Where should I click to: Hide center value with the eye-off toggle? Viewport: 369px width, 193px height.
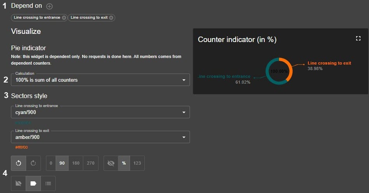point(111,163)
